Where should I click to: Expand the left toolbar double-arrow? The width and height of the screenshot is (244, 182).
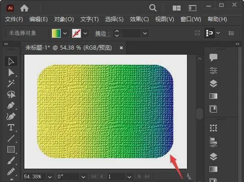pyautogui.click(x=6, y=44)
